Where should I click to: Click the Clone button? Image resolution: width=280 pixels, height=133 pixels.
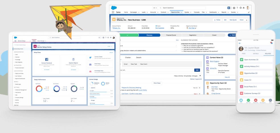(242, 20)
